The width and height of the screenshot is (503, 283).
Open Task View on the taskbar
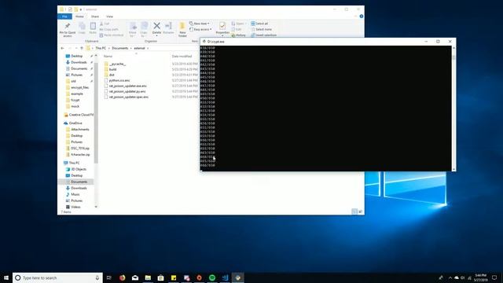click(109, 277)
